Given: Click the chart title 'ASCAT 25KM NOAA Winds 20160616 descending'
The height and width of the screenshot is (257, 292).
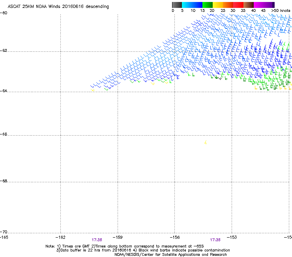Looking at the screenshot, I should point(58,7).
